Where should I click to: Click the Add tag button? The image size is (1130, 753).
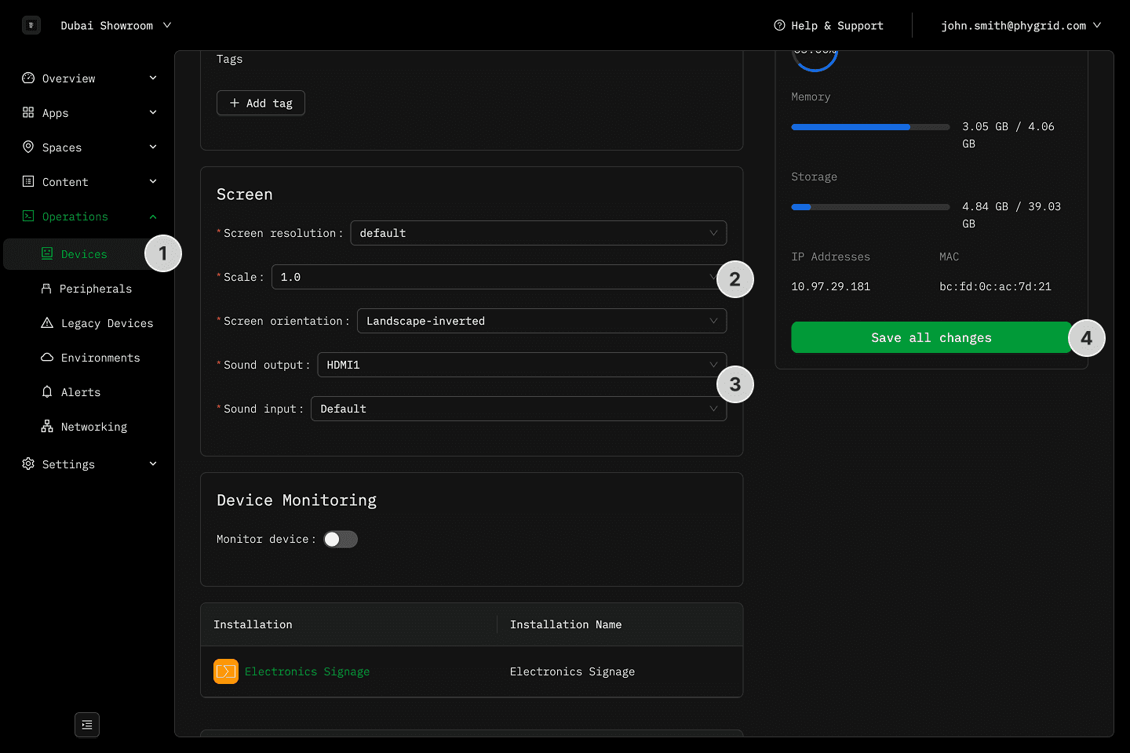tap(261, 103)
